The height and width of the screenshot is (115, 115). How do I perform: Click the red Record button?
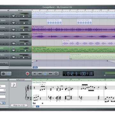click(27, 73)
